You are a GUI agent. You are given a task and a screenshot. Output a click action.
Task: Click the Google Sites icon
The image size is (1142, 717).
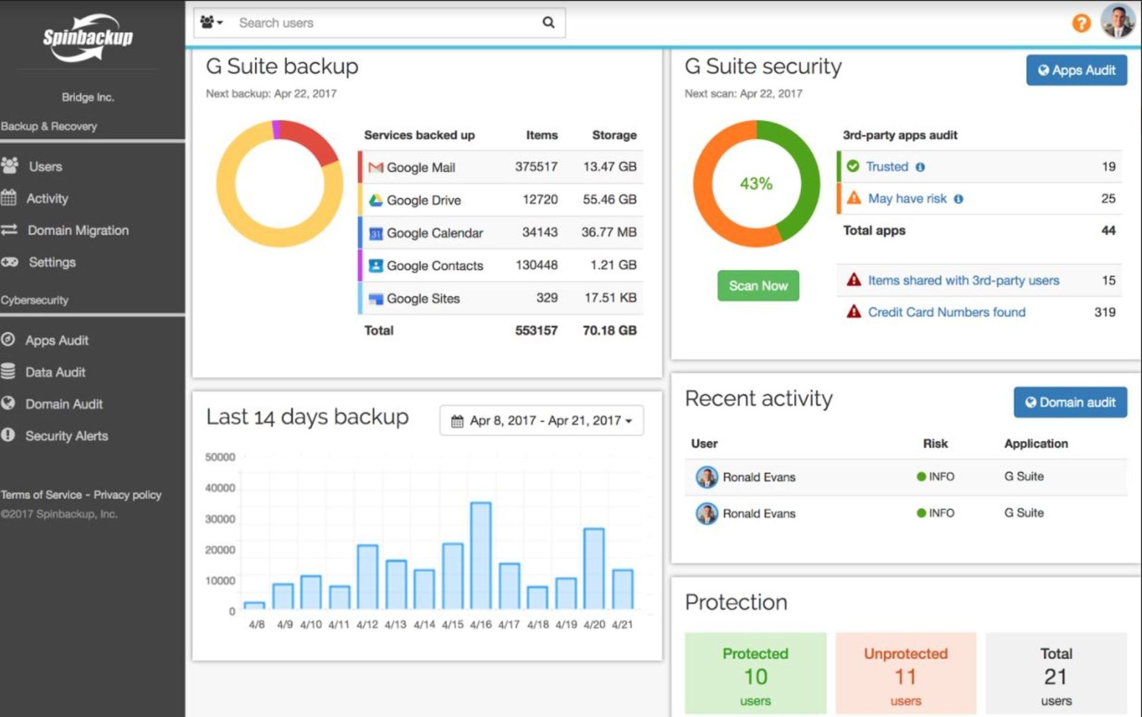[x=375, y=299]
